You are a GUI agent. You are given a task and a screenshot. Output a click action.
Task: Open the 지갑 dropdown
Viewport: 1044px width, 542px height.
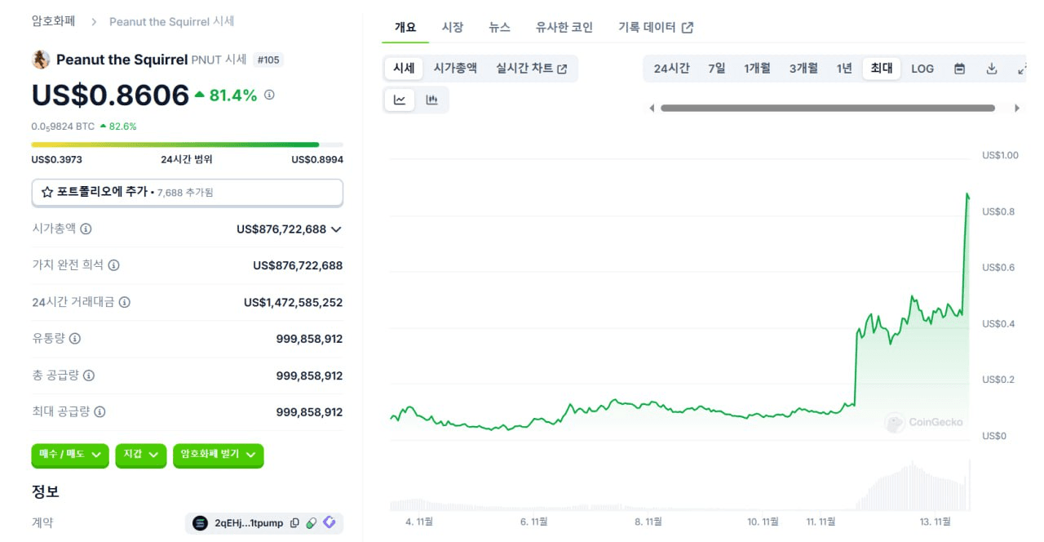[x=141, y=455]
